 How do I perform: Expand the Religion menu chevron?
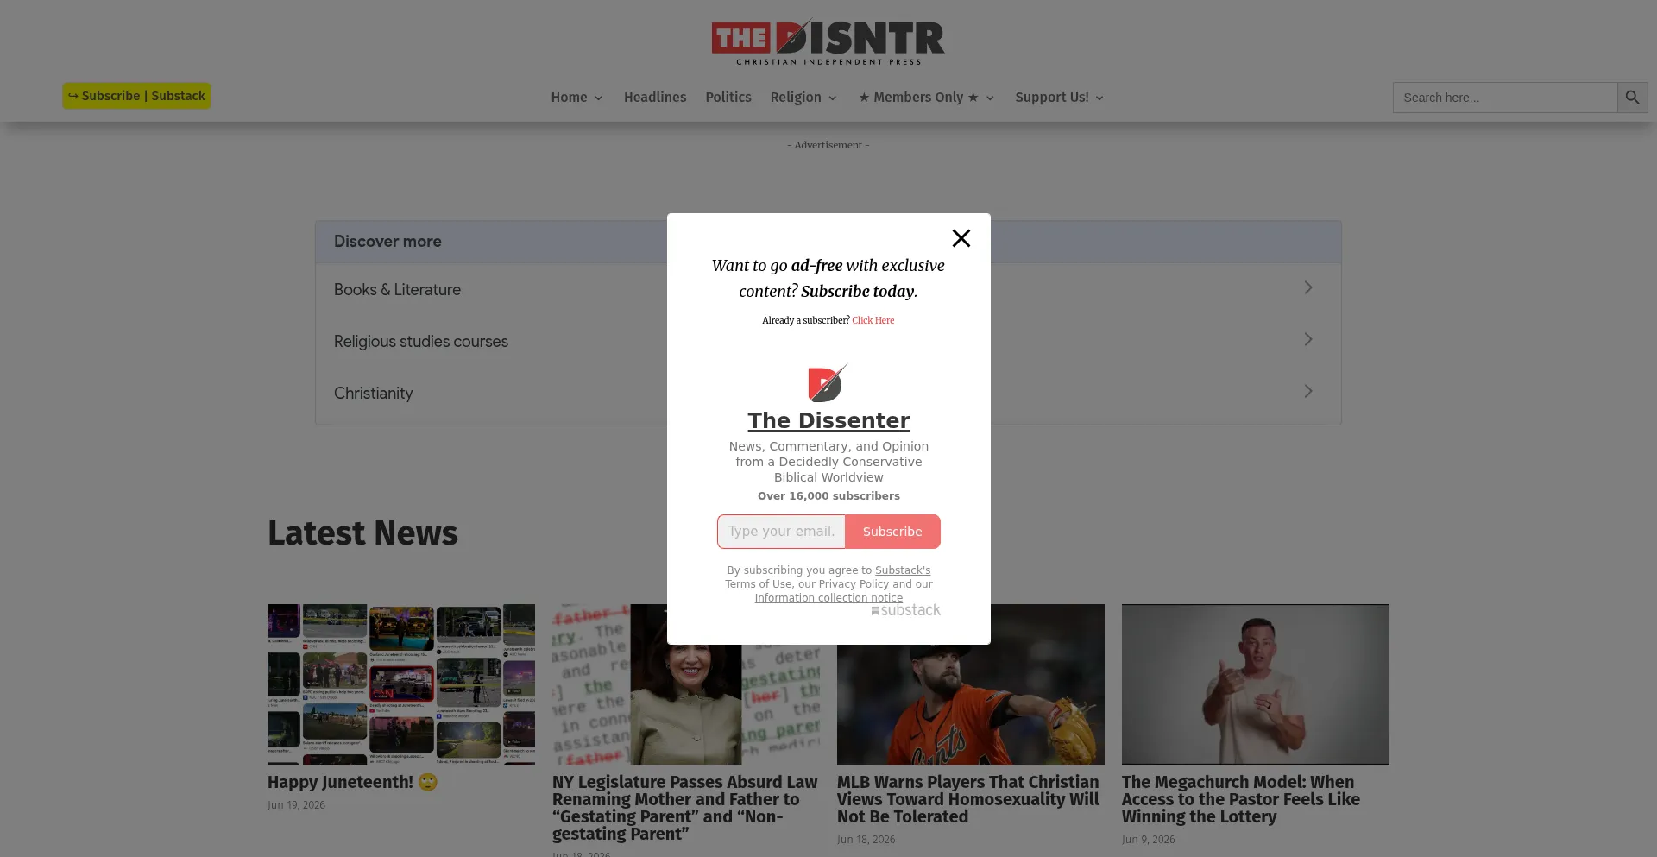[833, 98]
